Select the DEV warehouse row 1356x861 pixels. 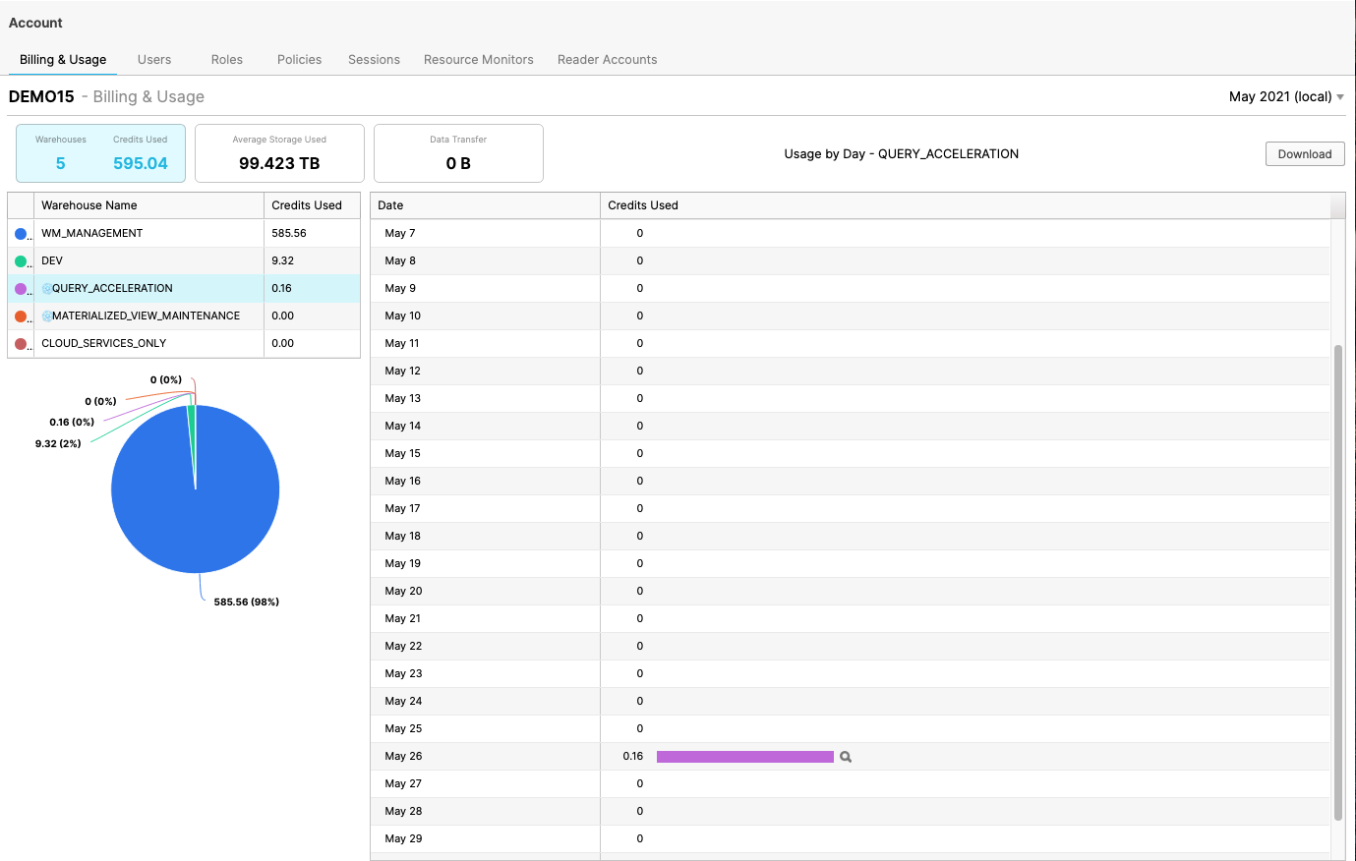point(147,260)
